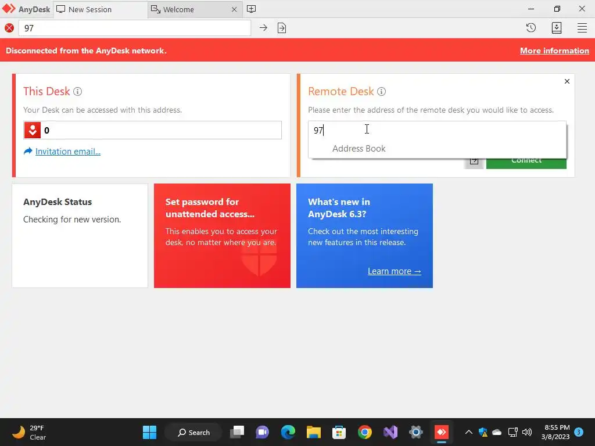The image size is (595, 446).
Task: Click the This Desk address field
Action: click(x=153, y=130)
